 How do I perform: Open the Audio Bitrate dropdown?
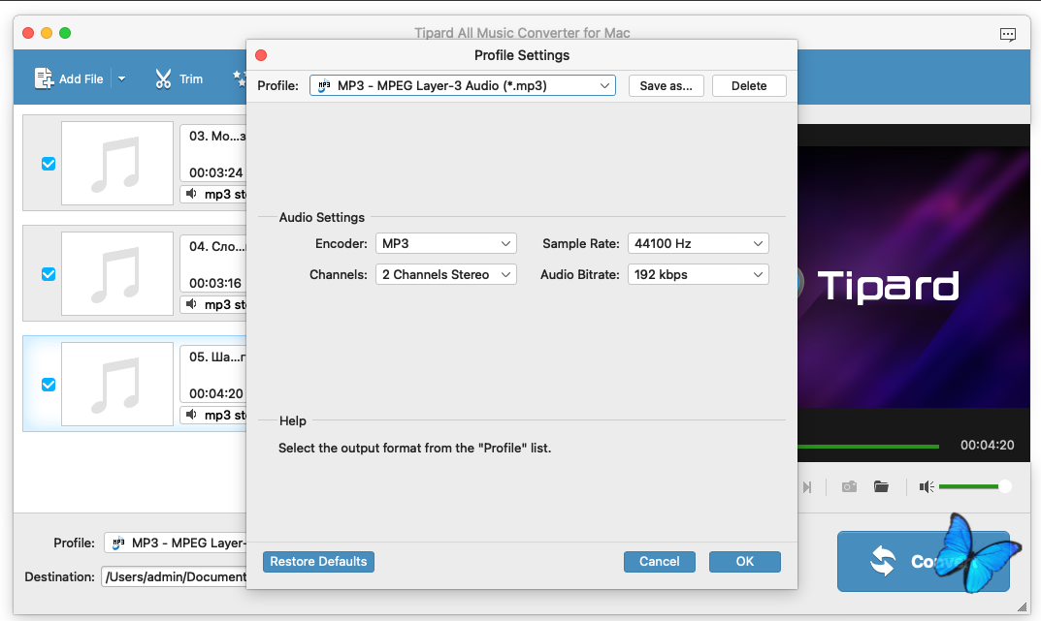(x=699, y=275)
